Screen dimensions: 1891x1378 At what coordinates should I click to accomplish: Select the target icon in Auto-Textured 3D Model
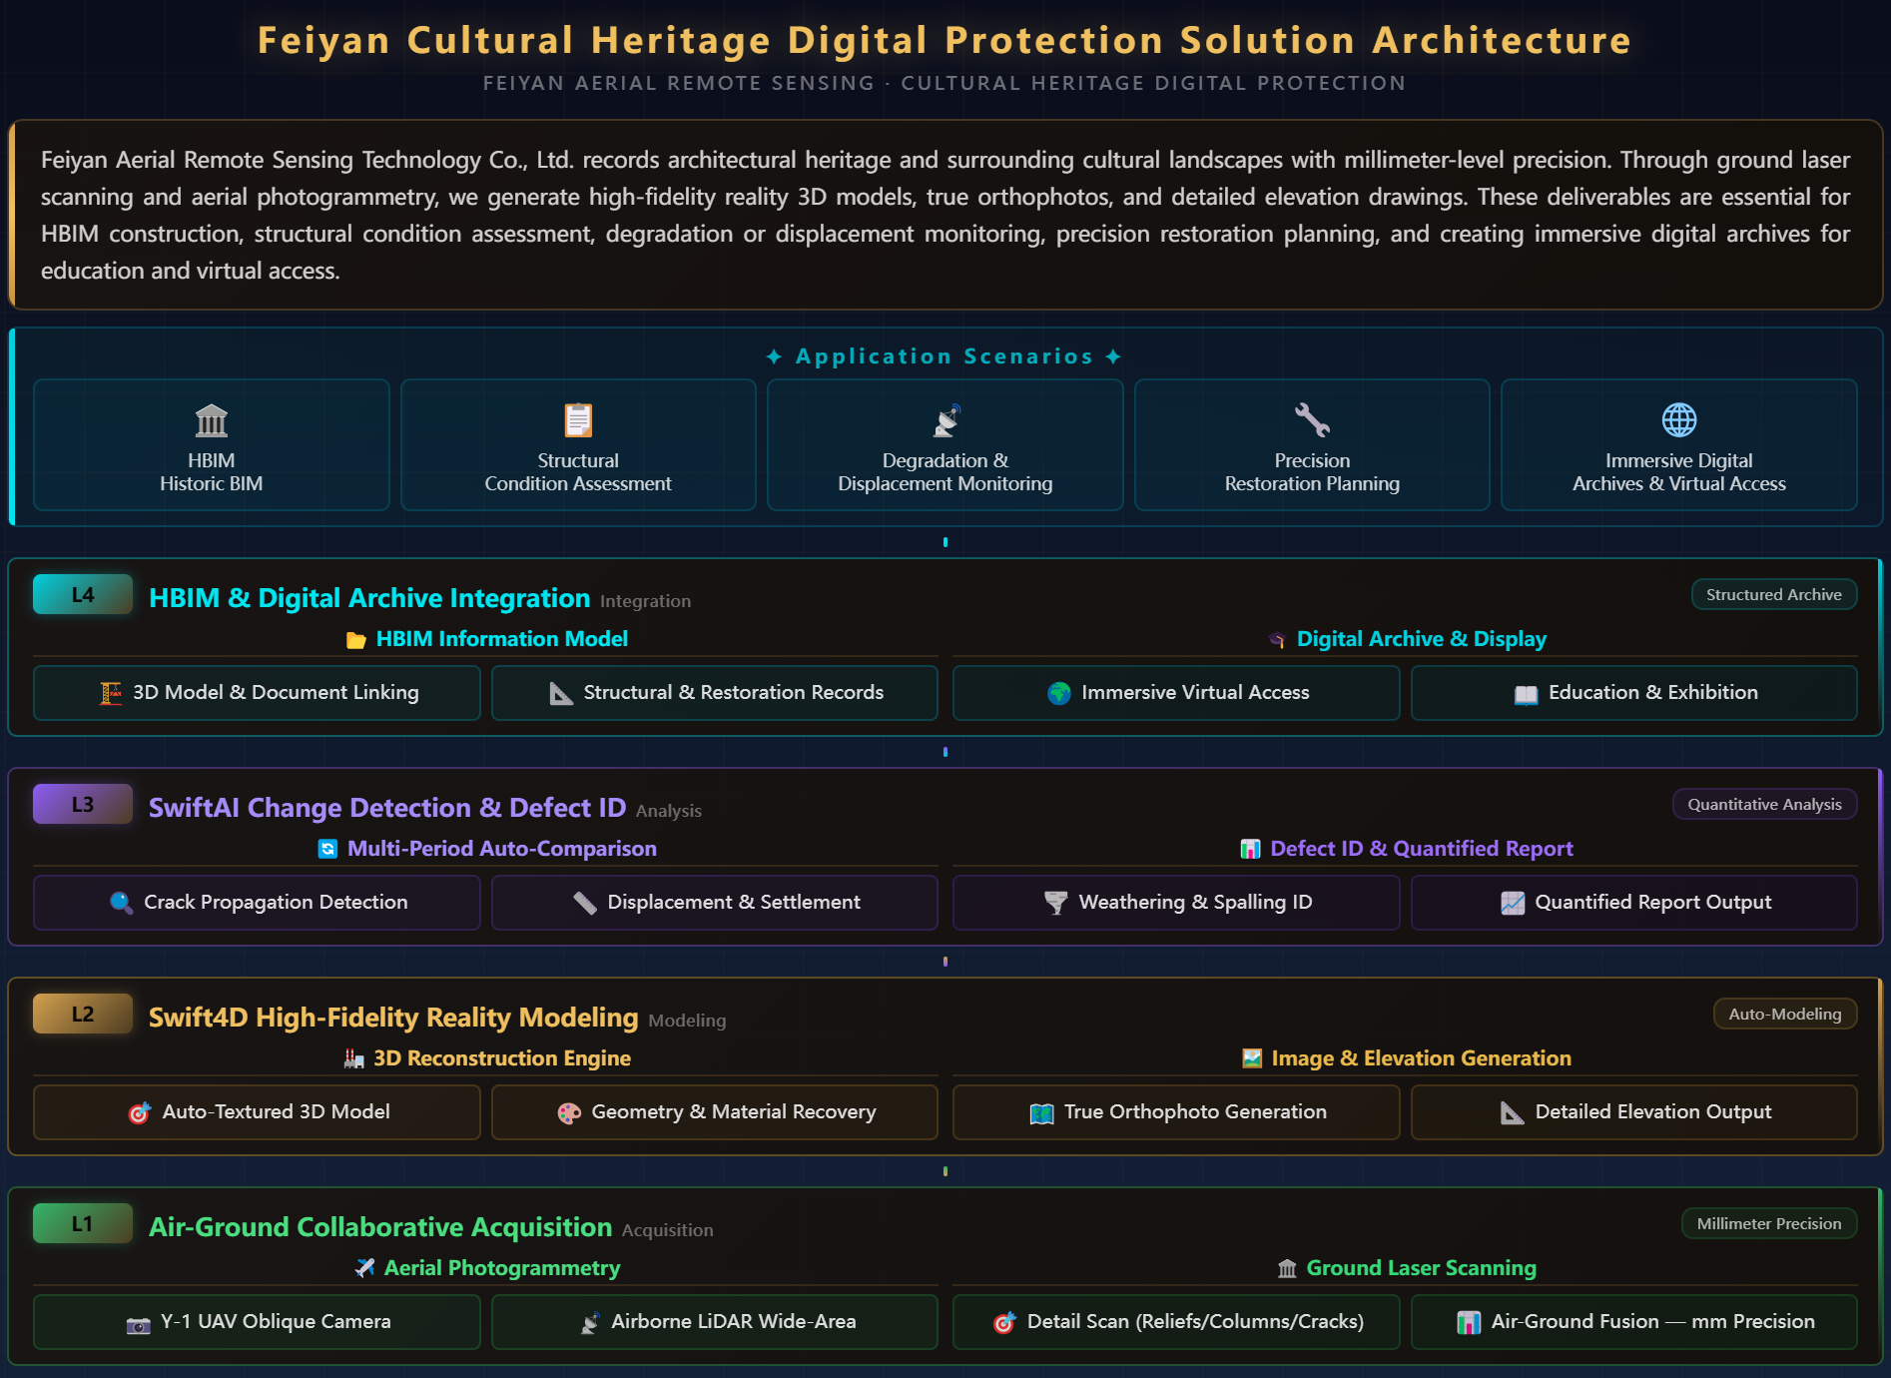coord(140,1112)
